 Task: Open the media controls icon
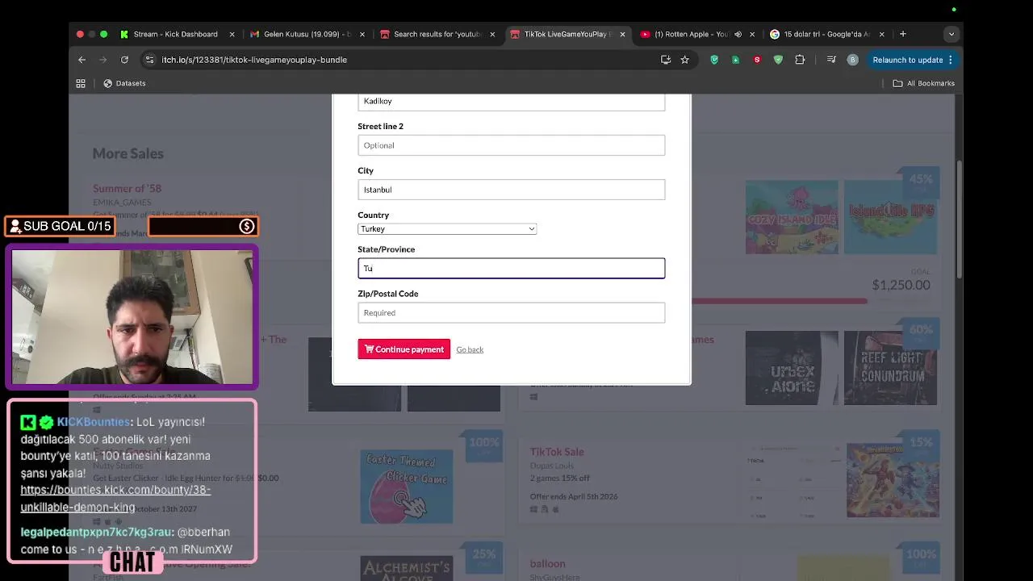click(831, 60)
